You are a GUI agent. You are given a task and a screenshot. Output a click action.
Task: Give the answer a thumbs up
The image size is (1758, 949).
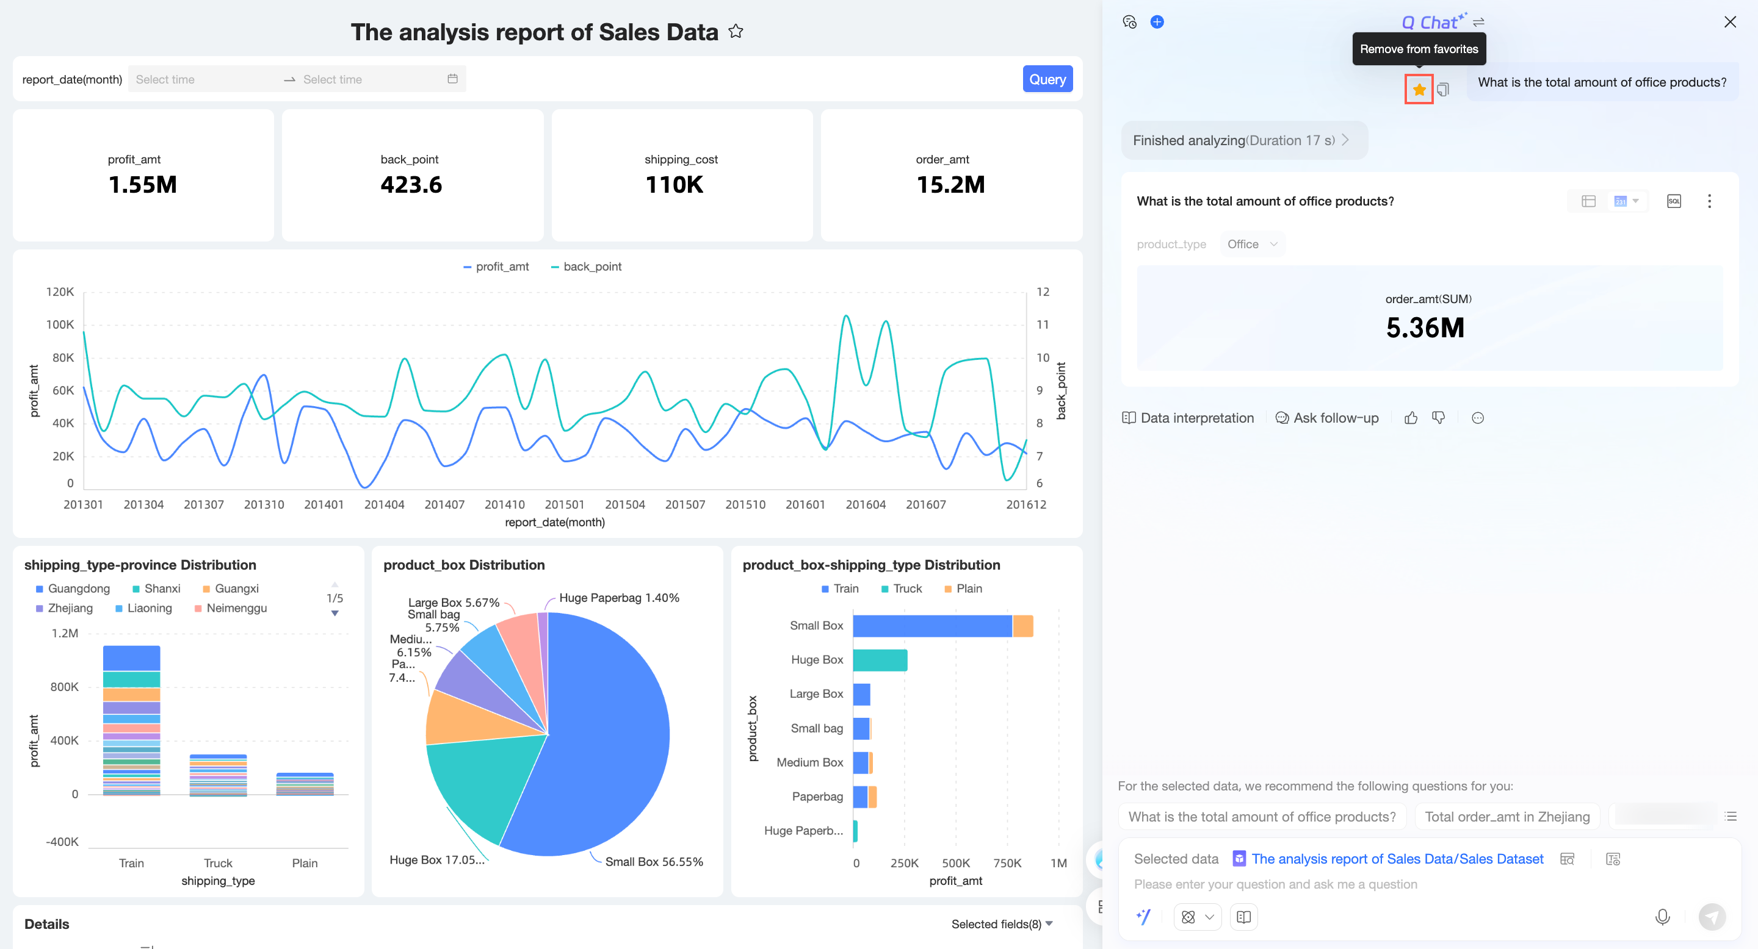tap(1411, 418)
